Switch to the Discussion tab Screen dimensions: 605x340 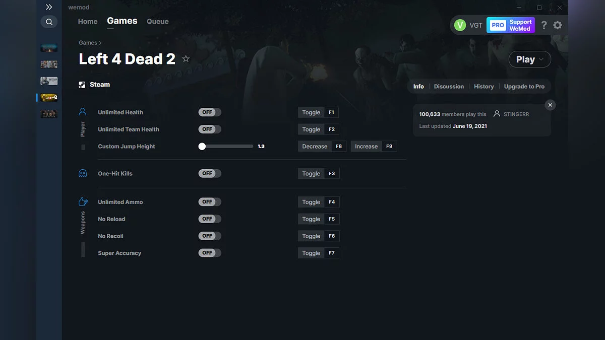(x=449, y=86)
